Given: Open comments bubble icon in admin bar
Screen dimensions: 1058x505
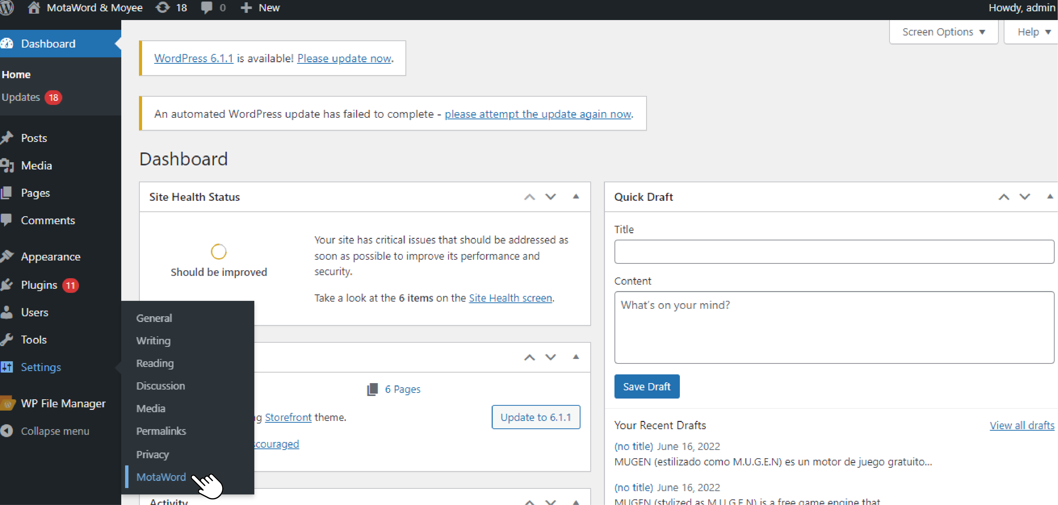Looking at the screenshot, I should click(207, 7).
